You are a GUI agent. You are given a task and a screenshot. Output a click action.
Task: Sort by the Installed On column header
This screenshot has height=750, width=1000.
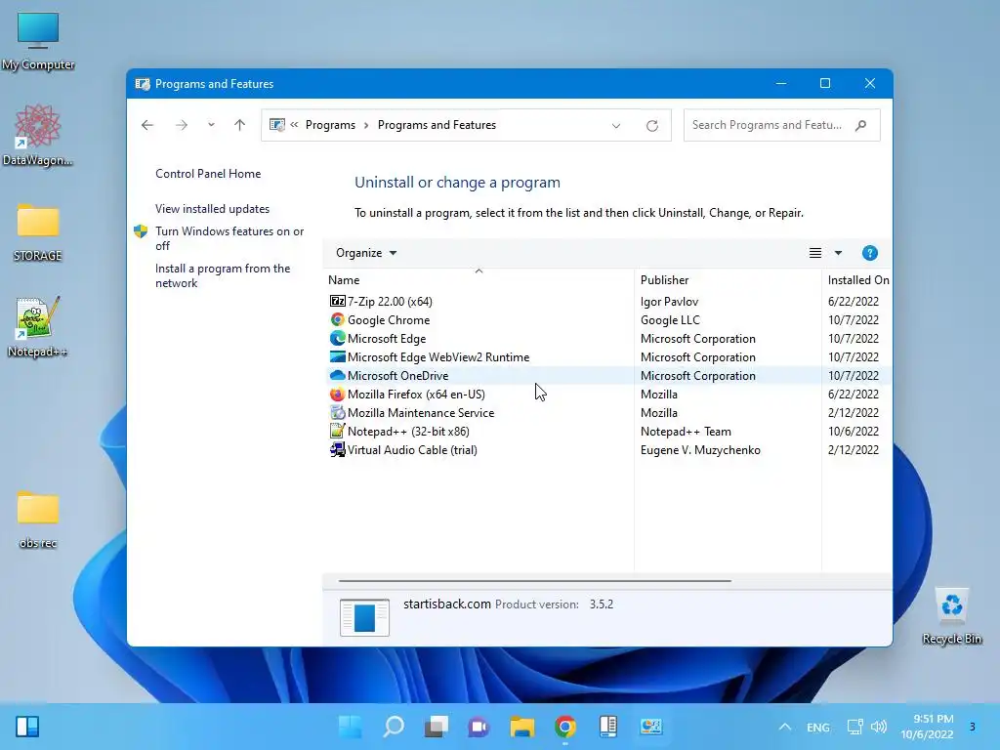point(857,279)
